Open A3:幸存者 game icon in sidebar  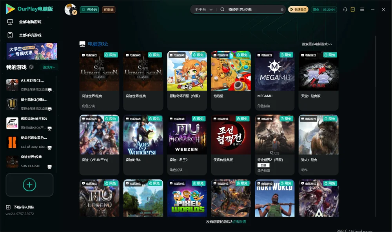(12, 85)
